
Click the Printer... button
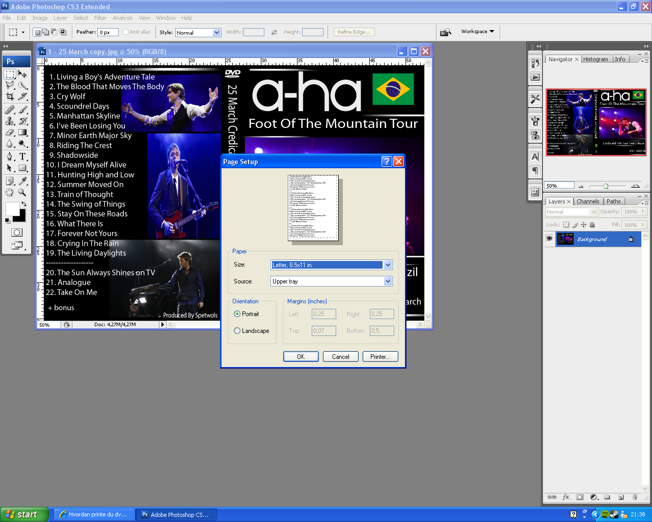[x=381, y=357]
